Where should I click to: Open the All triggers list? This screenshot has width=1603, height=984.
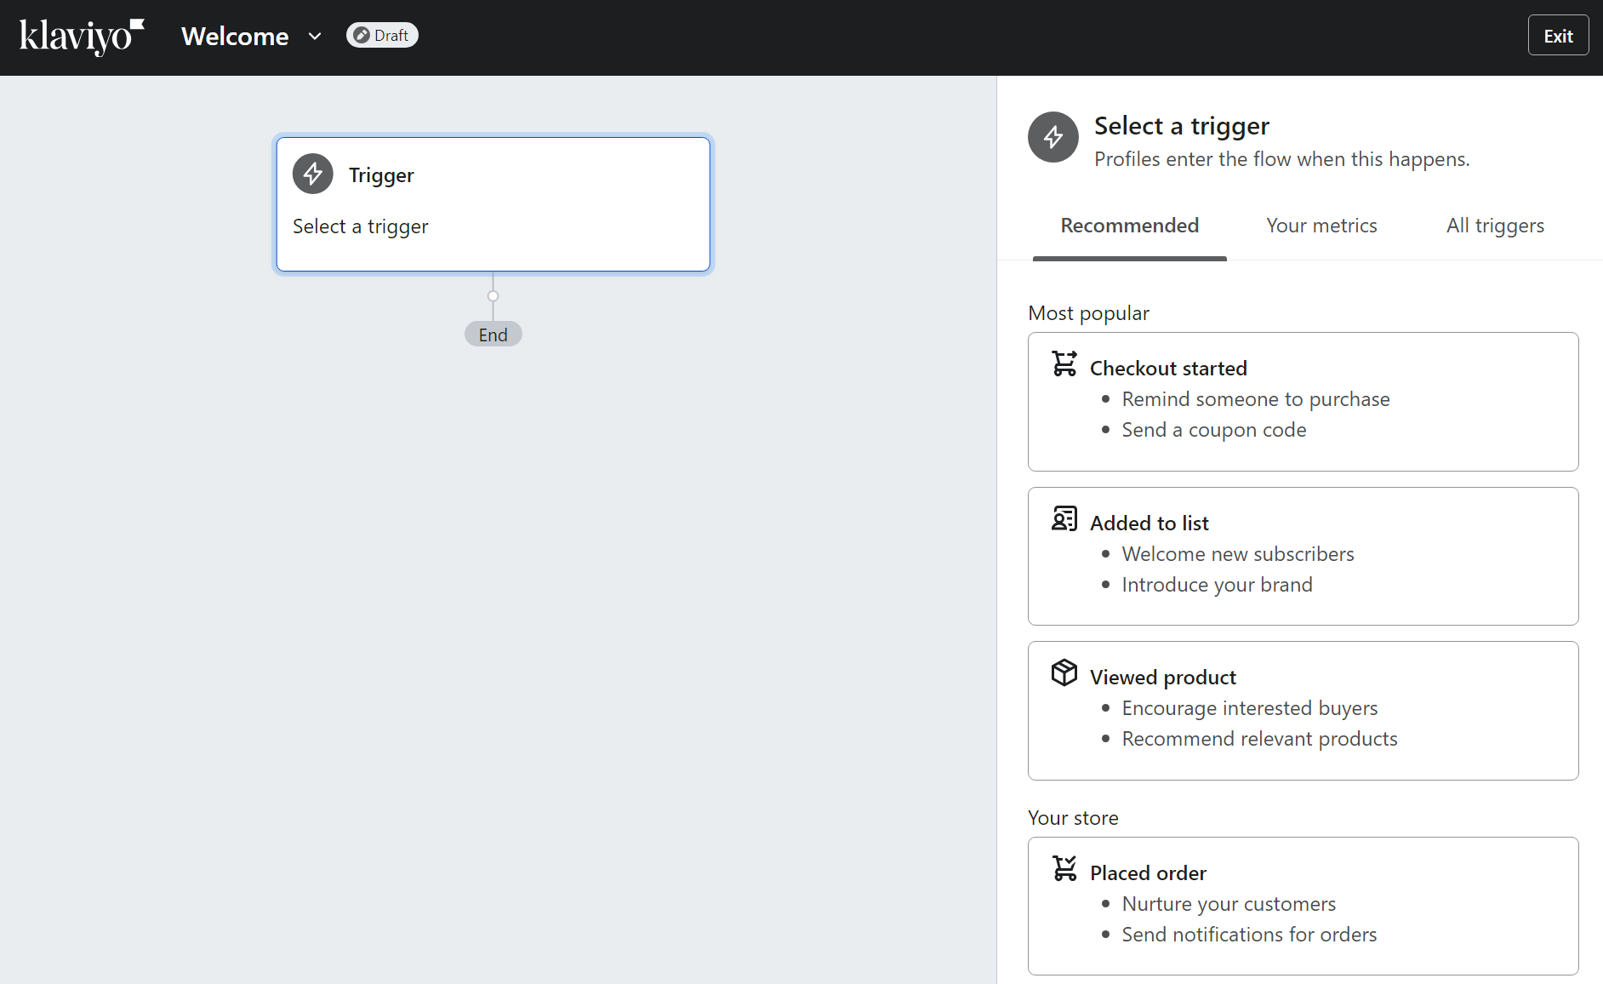[x=1495, y=226]
